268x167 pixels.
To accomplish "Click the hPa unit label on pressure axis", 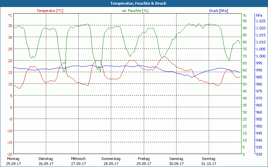I will pos(259,15).
